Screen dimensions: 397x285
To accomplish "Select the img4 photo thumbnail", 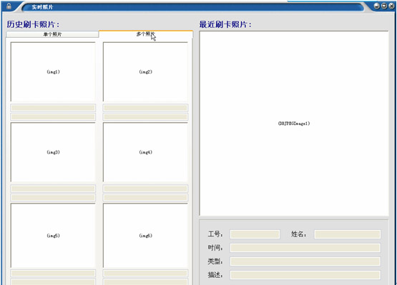I will click(x=146, y=152).
